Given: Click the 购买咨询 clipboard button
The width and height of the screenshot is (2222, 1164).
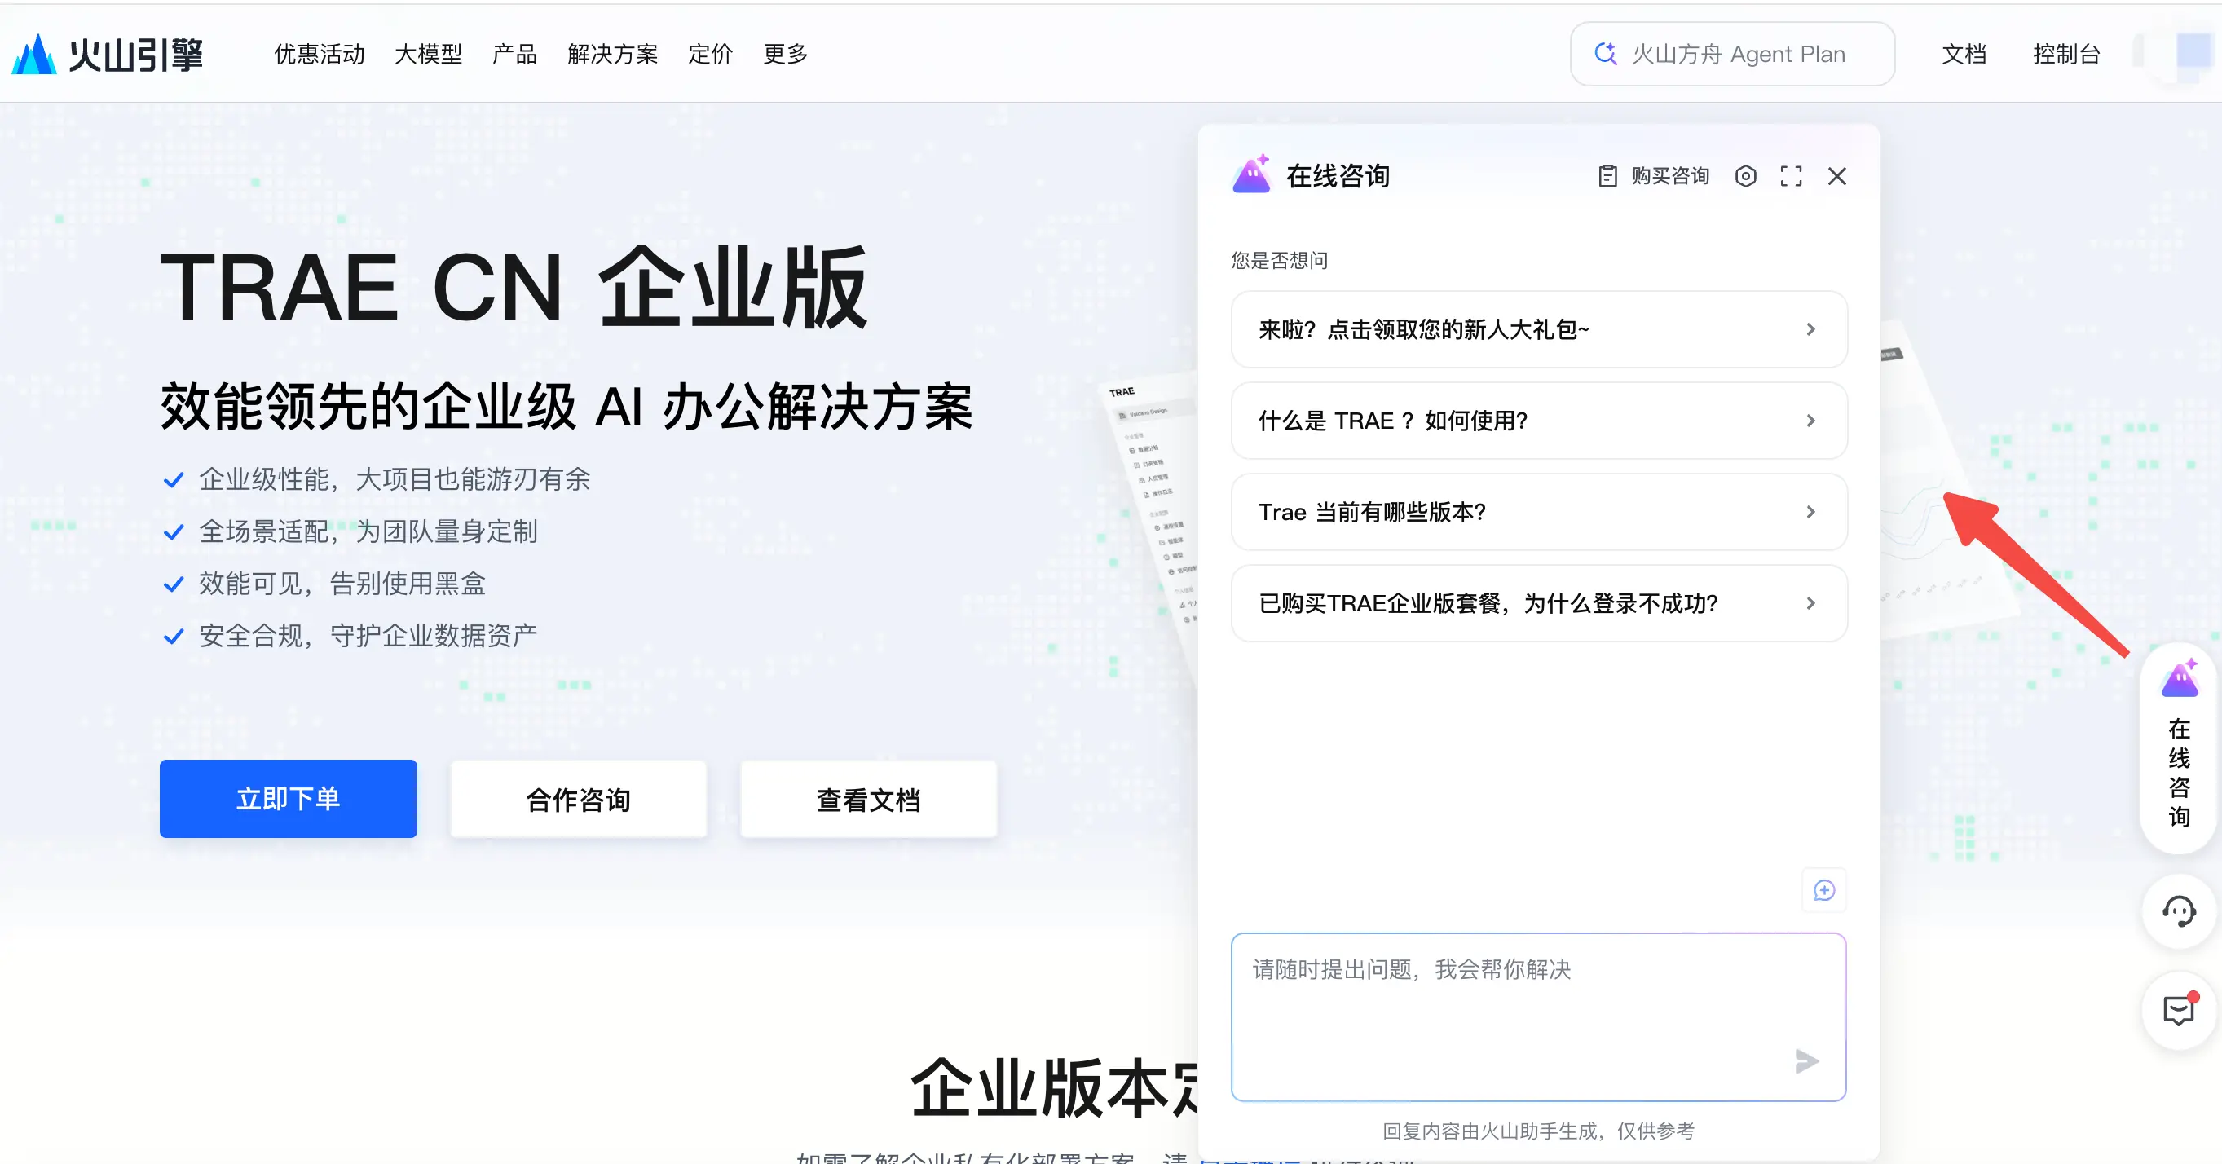Looking at the screenshot, I should click(1654, 176).
